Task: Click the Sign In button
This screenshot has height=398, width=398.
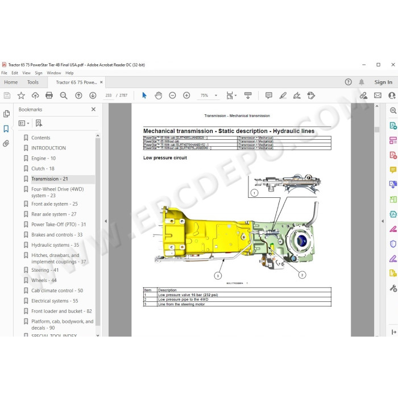Action: point(383,82)
